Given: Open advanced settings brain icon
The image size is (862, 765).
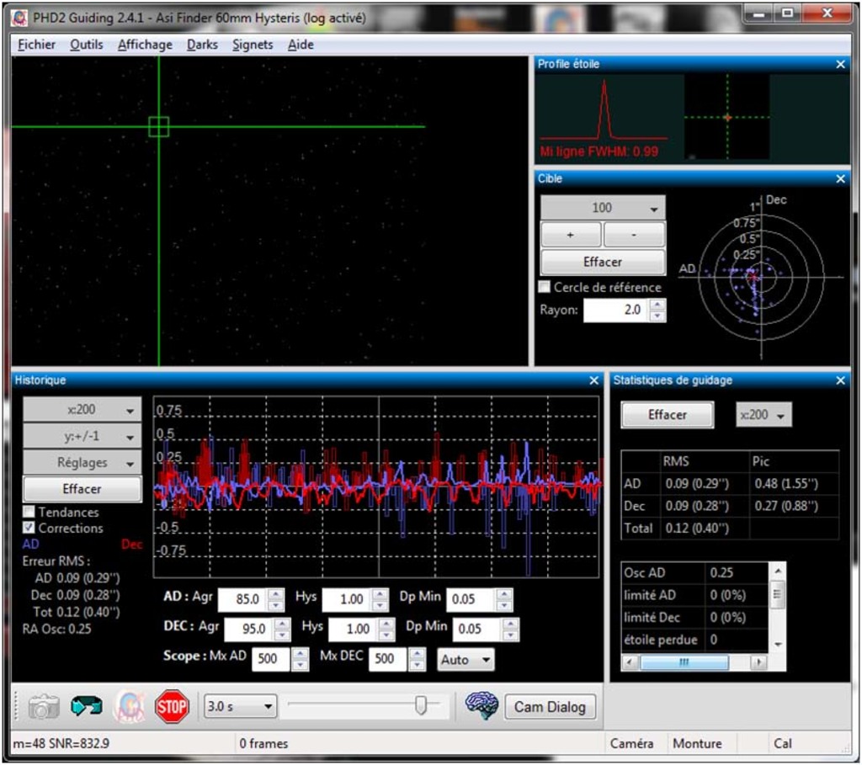Looking at the screenshot, I should point(482,706).
